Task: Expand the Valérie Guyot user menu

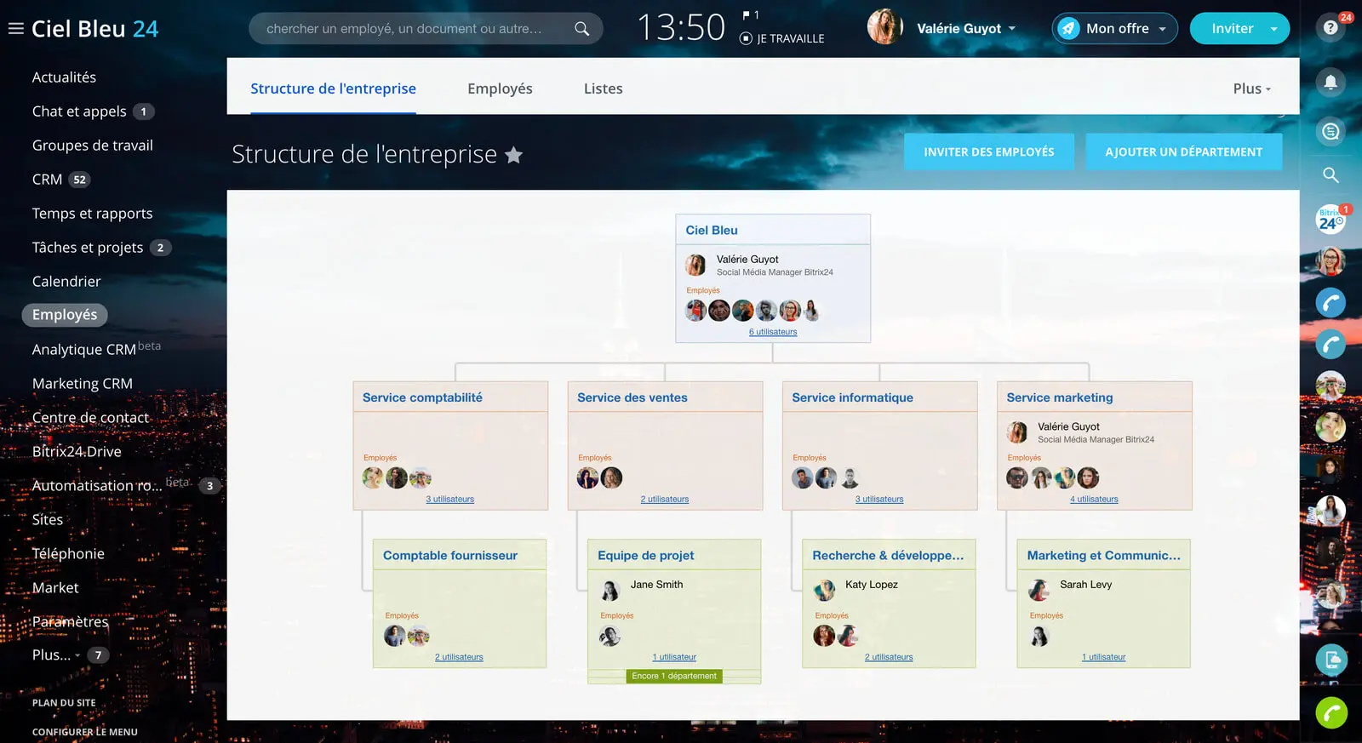Action: pos(965,29)
